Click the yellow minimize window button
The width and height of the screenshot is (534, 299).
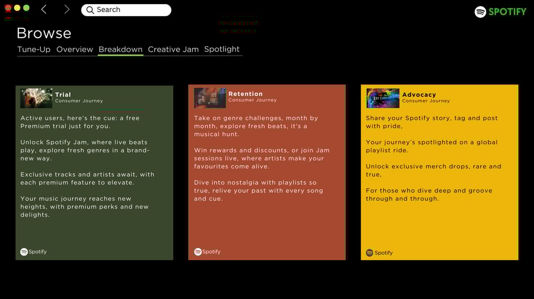click(17, 8)
